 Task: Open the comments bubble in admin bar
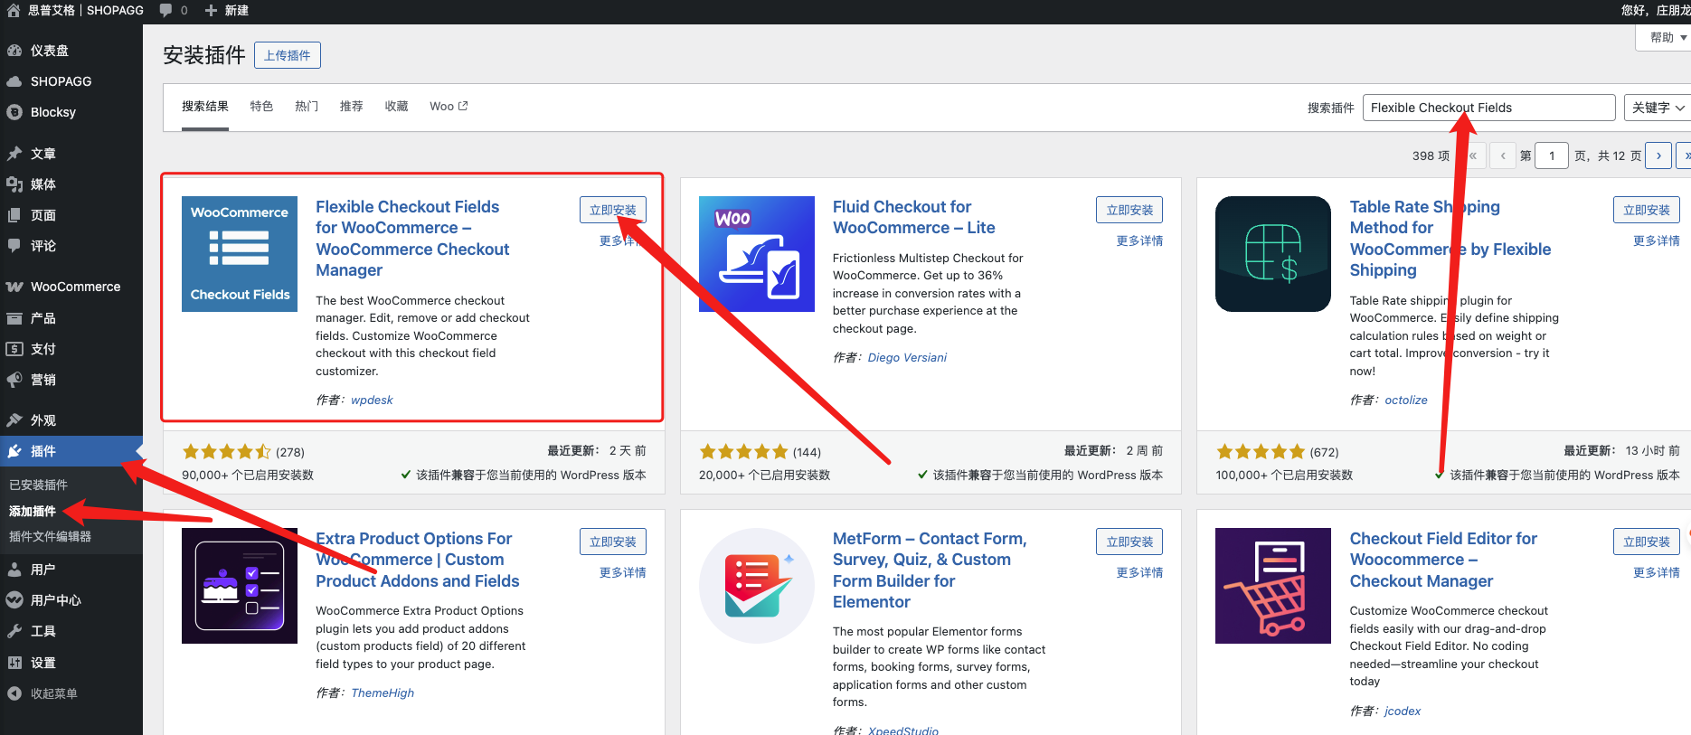pos(165,10)
